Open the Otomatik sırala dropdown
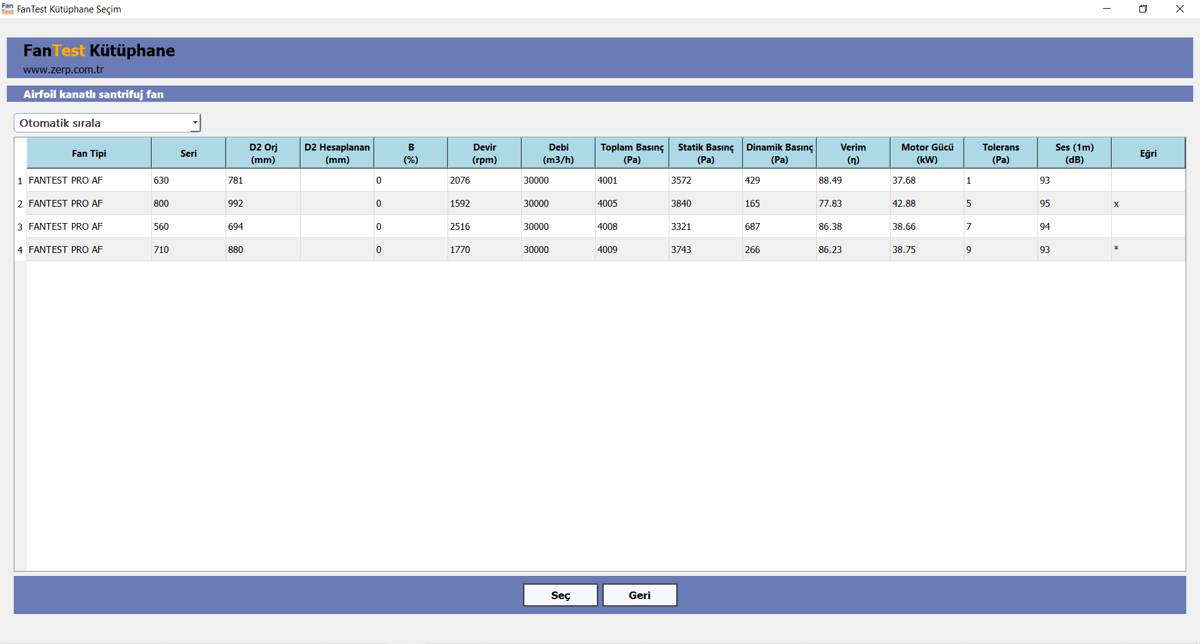The width and height of the screenshot is (1200, 644). 107,123
